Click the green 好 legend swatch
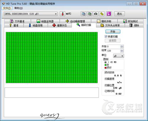Screen dimensions: 148x121 coord(105,65)
